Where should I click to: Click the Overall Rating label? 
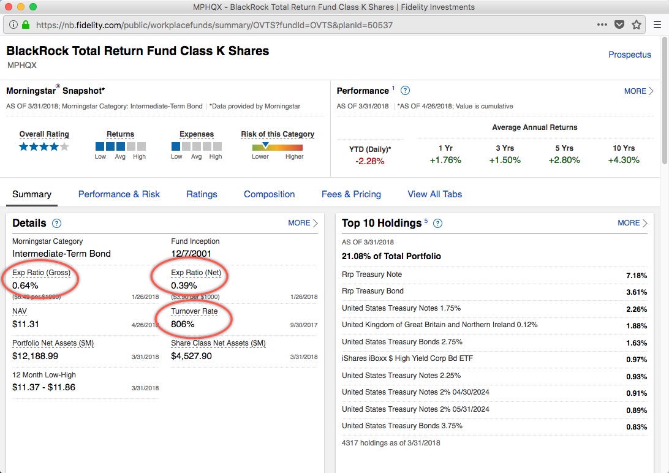(x=44, y=134)
